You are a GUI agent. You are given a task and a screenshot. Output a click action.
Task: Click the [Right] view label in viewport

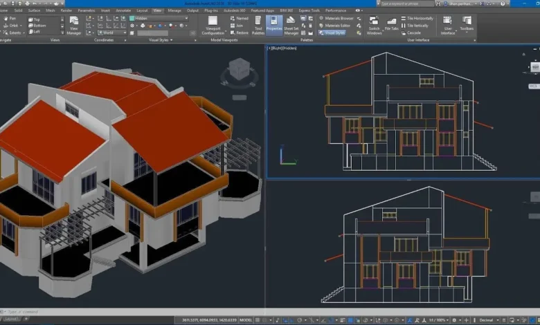[278, 48]
